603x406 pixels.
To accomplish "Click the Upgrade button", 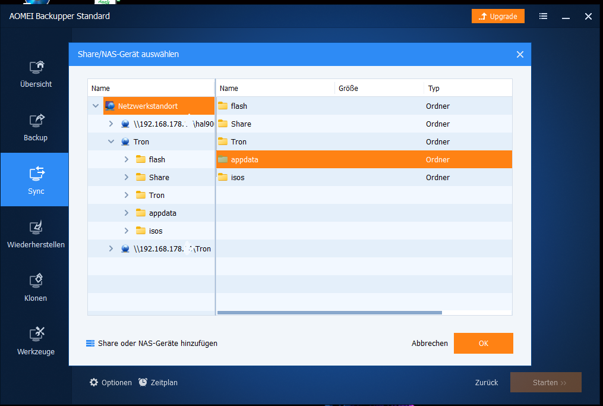I will pos(498,16).
